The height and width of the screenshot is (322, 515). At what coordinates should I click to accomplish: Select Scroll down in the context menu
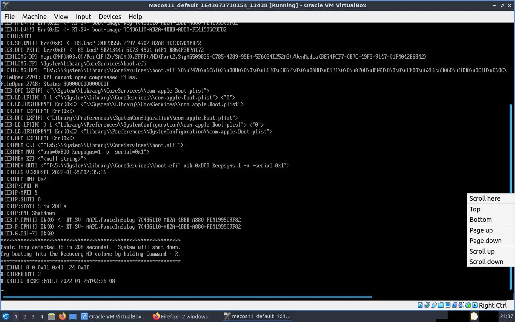pyautogui.click(x=490, y=262)
